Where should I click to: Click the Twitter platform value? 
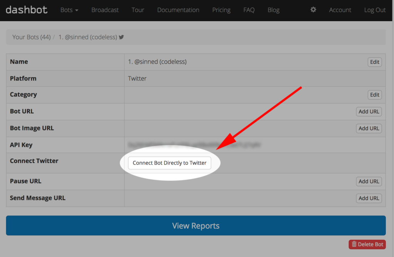[137, 78]
